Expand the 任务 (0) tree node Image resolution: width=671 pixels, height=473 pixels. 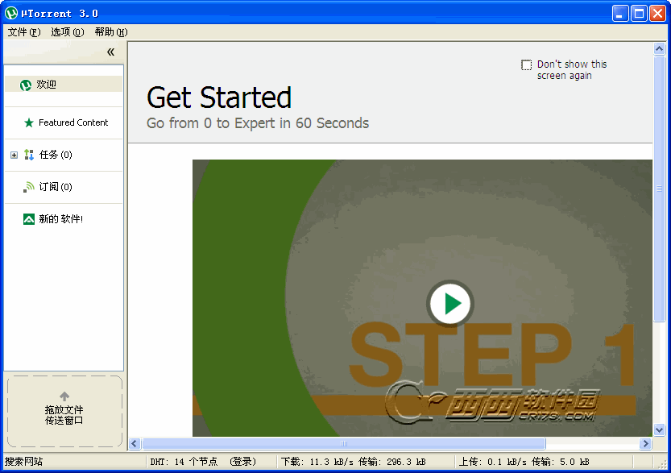[14, 155]
